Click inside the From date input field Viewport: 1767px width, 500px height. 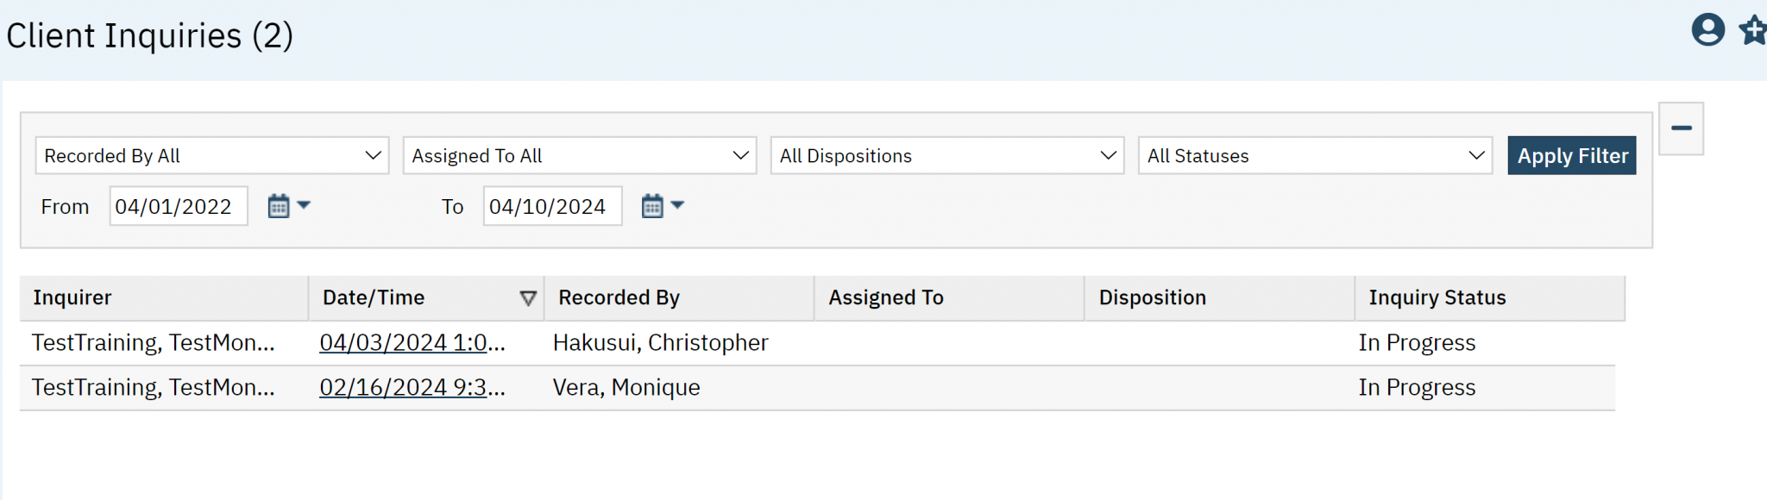pyautogui.click(x=178, y=205)
